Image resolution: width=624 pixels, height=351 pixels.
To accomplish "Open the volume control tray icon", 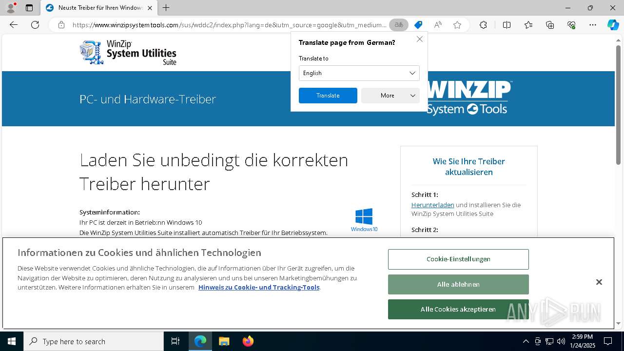I will click(x=561, y=341).
